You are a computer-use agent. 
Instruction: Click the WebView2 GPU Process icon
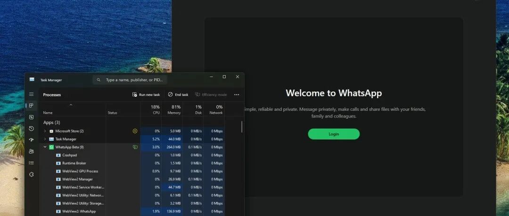[58, 171]
